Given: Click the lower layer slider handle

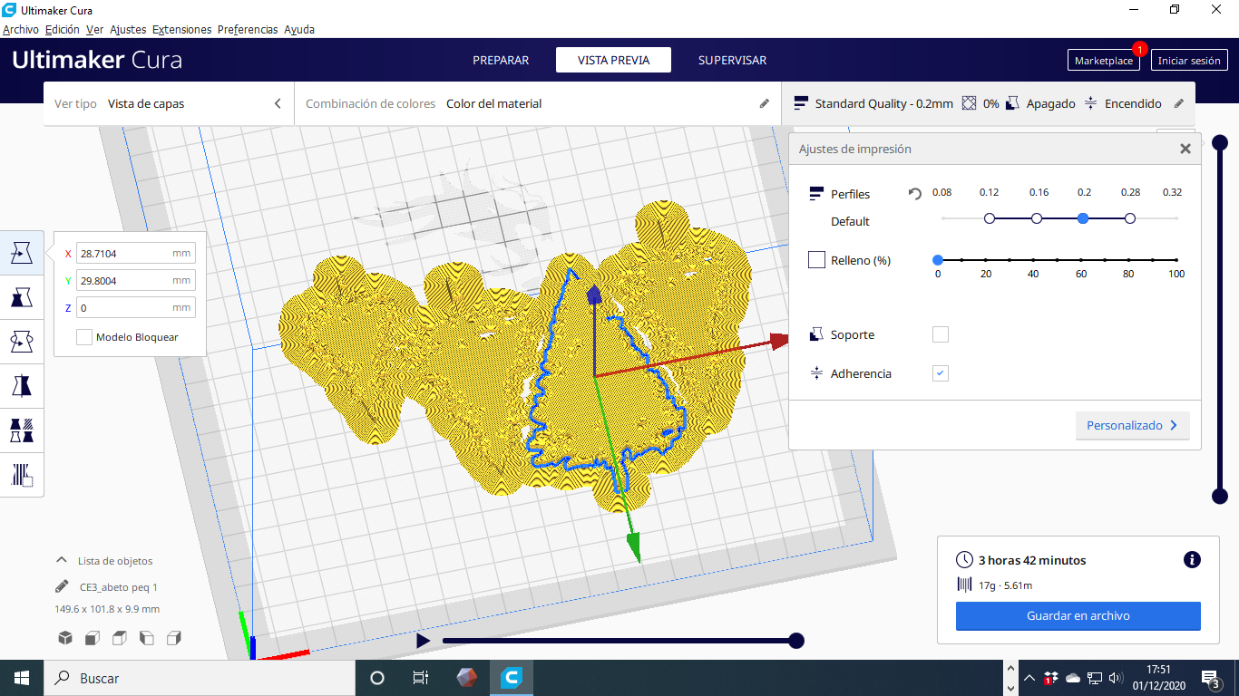Looking at the screenshot, I should [1220, 496].
